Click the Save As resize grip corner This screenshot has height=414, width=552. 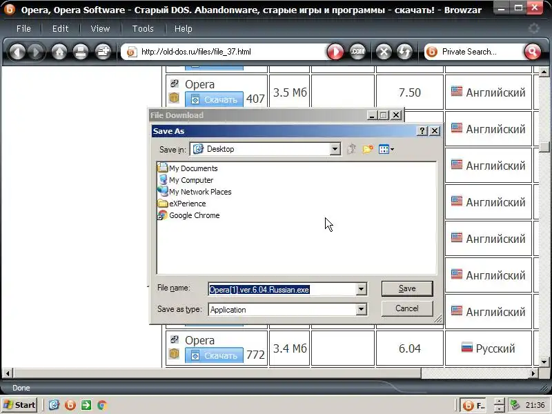point(437,319)
